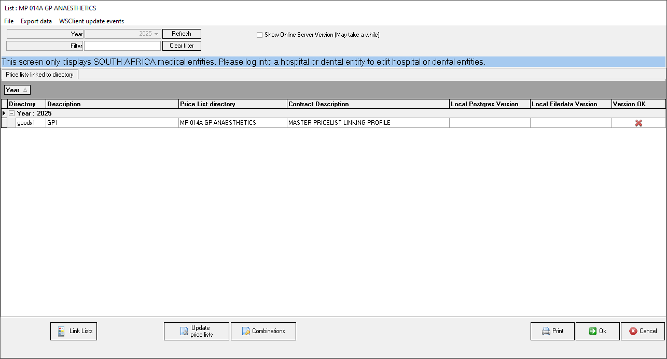Sort by Local Filedata Version column header
The height and width of the screenshot is (359, 667).
coord(571,104)
